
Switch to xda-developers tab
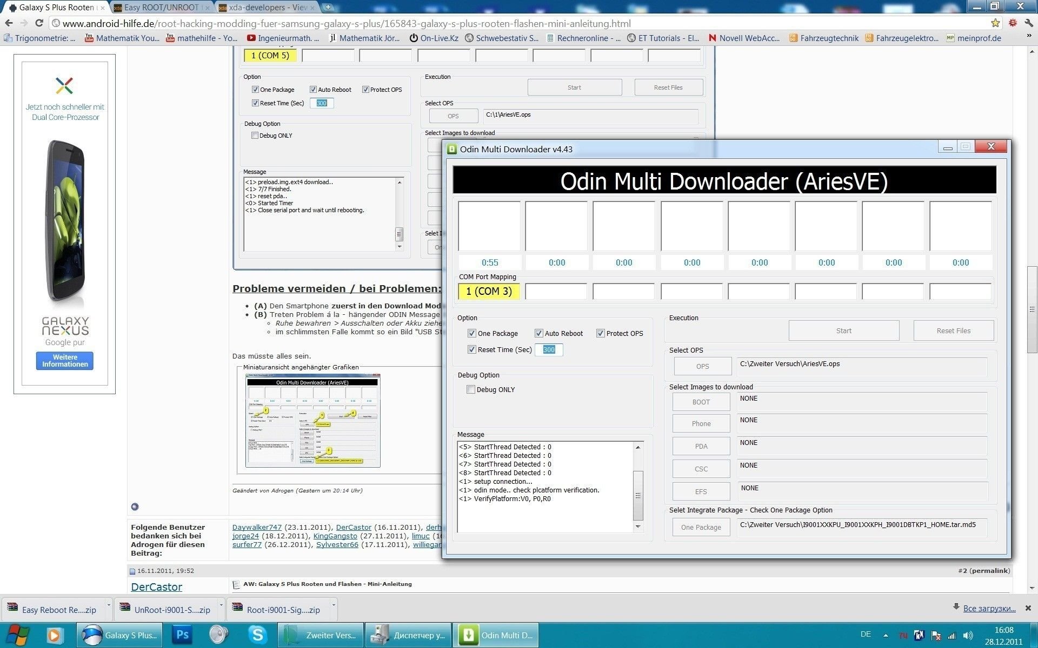267,8
